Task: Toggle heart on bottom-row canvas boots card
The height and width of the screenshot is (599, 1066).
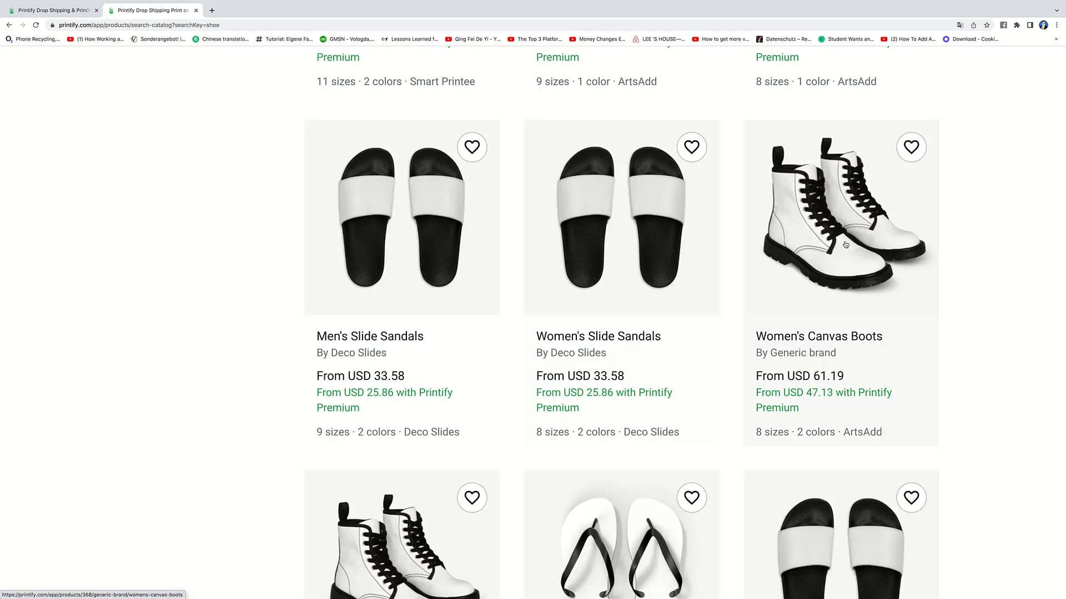Action: [x=472, y=498]
